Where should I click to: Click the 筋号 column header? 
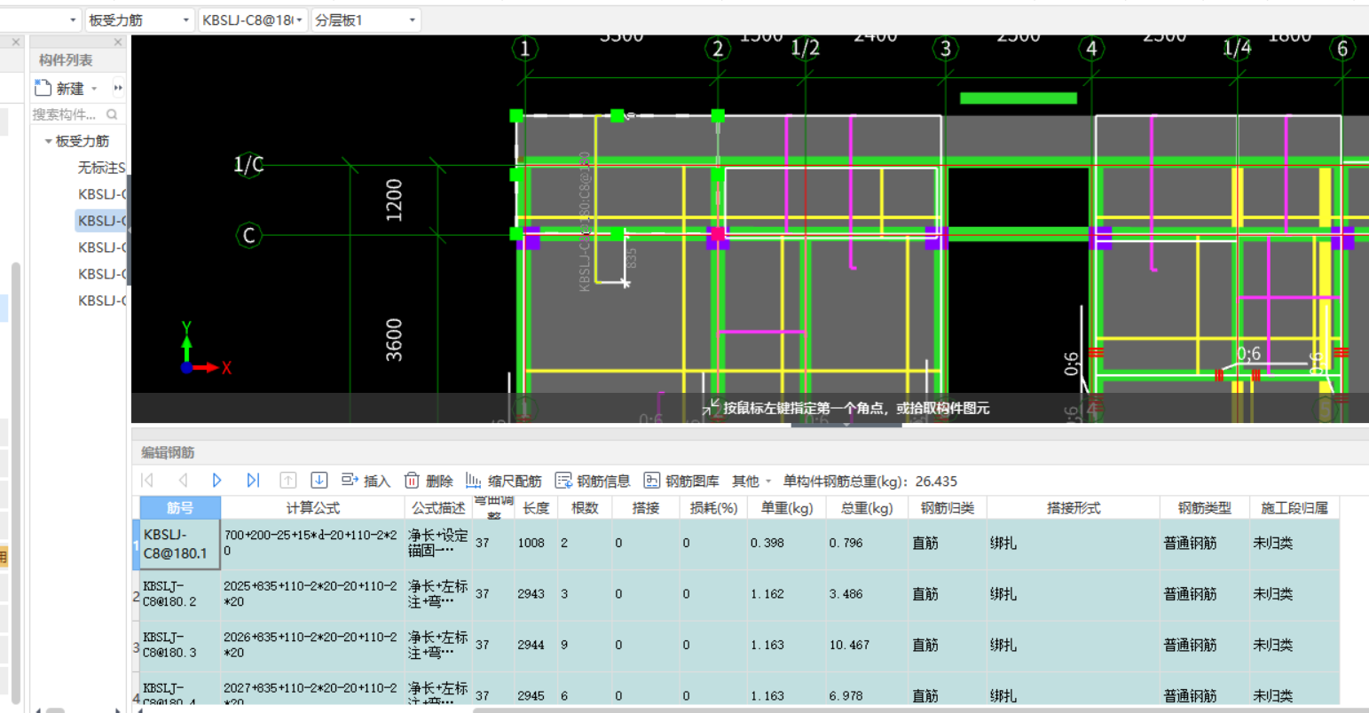[180, 507]
